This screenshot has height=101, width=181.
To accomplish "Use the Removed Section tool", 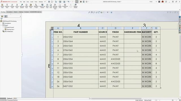I will point(22,6).
